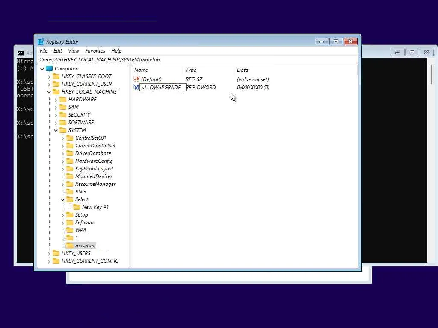
Task: Select the Setup key
Action: 81,215
